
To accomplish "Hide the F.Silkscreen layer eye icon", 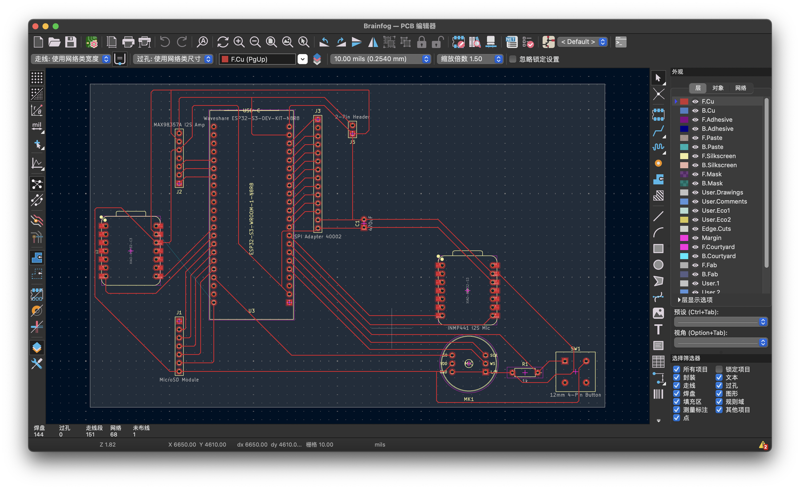I will (x=696, y=156).
